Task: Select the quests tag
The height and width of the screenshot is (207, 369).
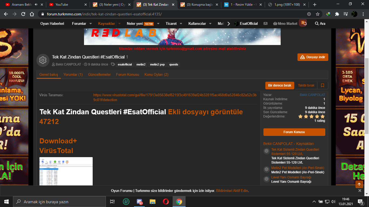Action: click(x=174, y=64)
